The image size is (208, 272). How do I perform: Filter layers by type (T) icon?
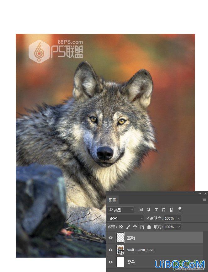[x=156, y=210]
